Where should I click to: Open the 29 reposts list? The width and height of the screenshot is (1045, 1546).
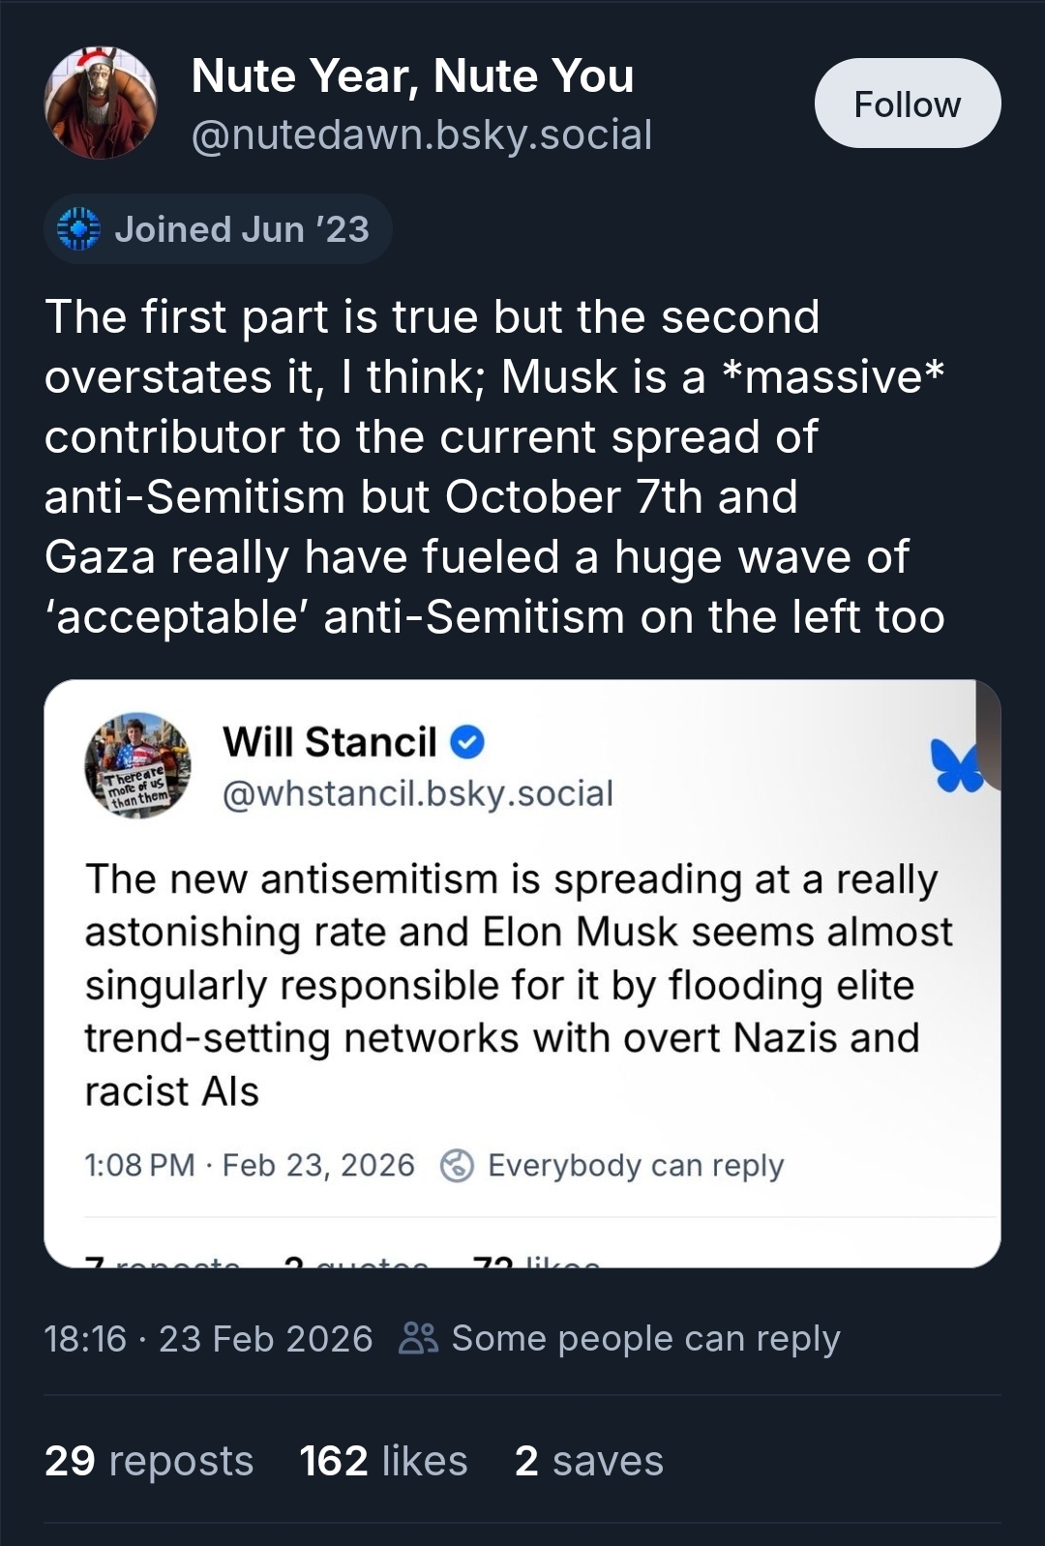pyautogui.click(x=149, y=1461)
